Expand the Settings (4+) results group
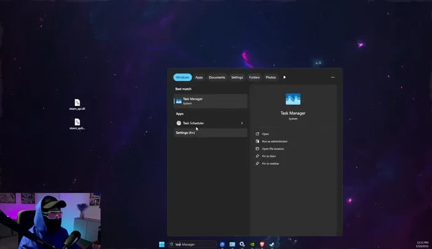Image resolution: width=432 pixels, height=249 pixels. [185, 133]
